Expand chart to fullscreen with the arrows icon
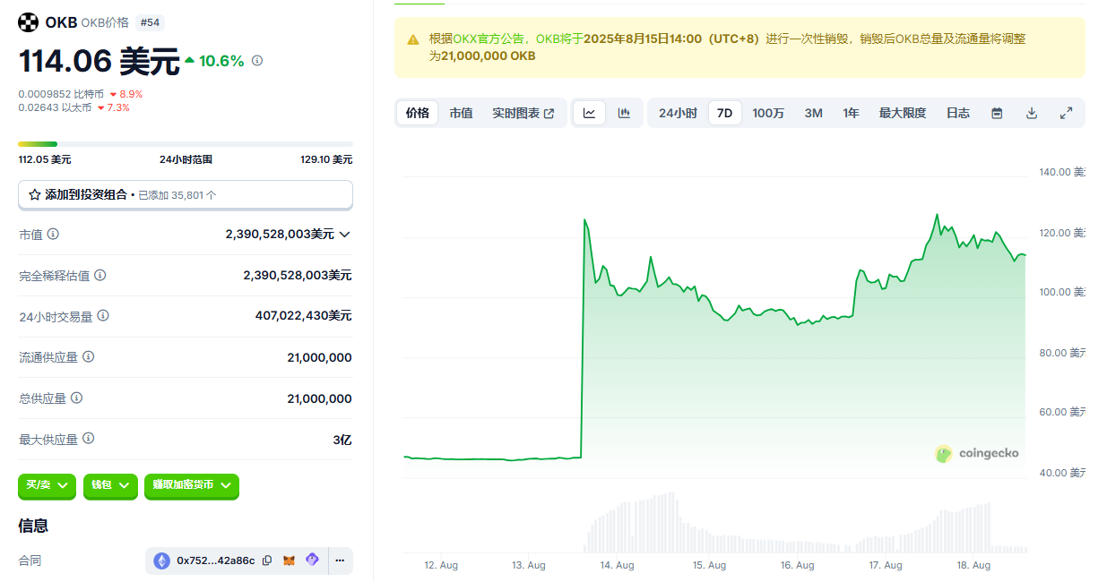Image resolution: width=1107 pixels, height=582 pixels. (1067, 113)
